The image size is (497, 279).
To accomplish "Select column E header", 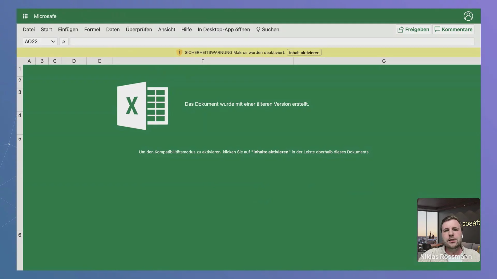I will [99, 61].
